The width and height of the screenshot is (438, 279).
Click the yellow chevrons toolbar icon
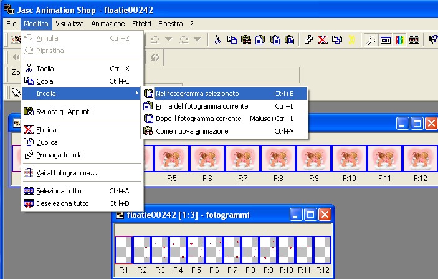click(351, 39)
